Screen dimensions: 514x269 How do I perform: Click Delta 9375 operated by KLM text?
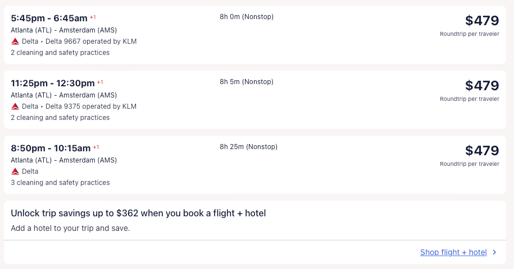[91, 106]
